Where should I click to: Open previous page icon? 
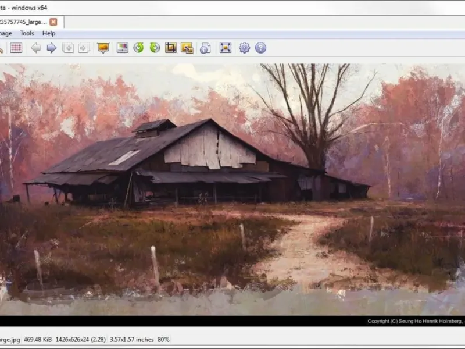pyautogui.click(x=68, y=48)
